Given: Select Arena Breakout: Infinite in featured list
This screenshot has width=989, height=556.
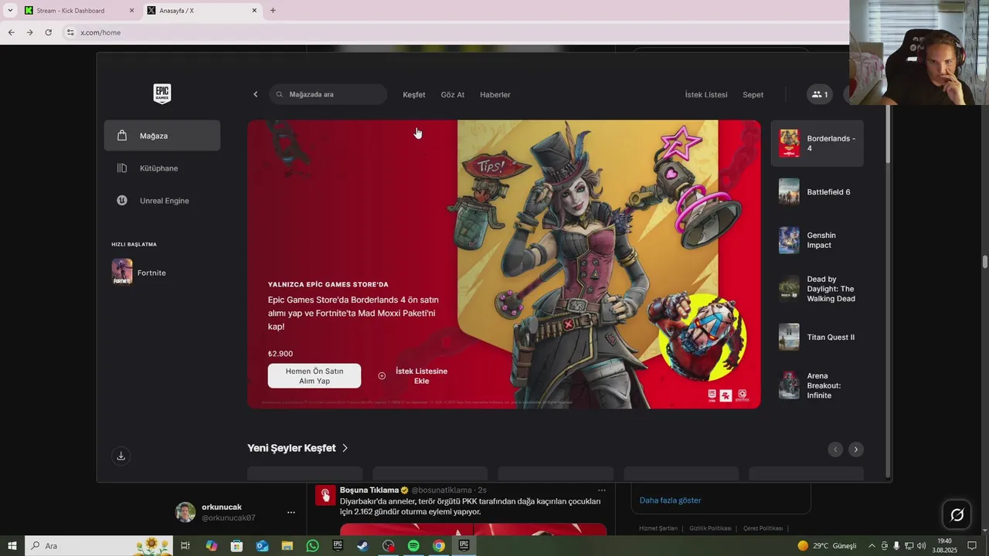Looking at the screenshot, I should coord(817,385).
